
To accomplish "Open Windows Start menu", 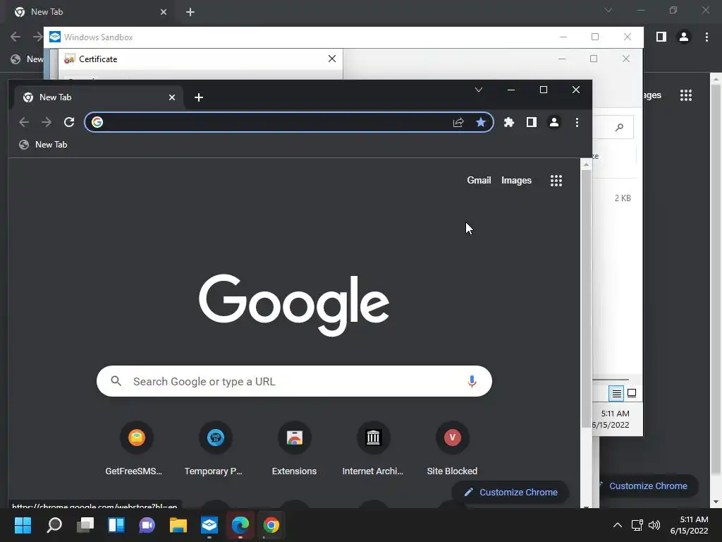I will (x=23, y=525).
